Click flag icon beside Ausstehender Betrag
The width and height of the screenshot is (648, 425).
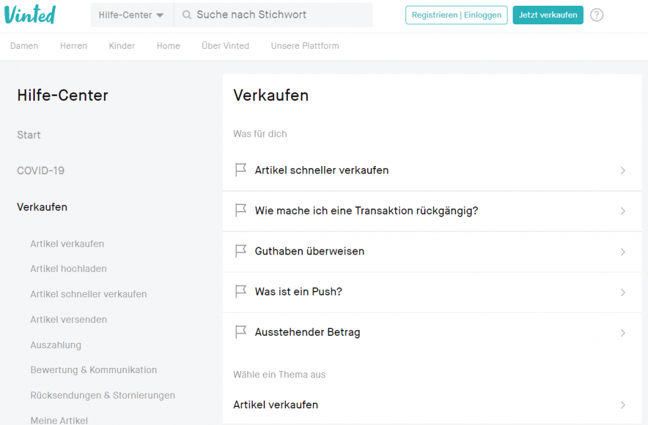pyautogui.click(x=241, y=332)
